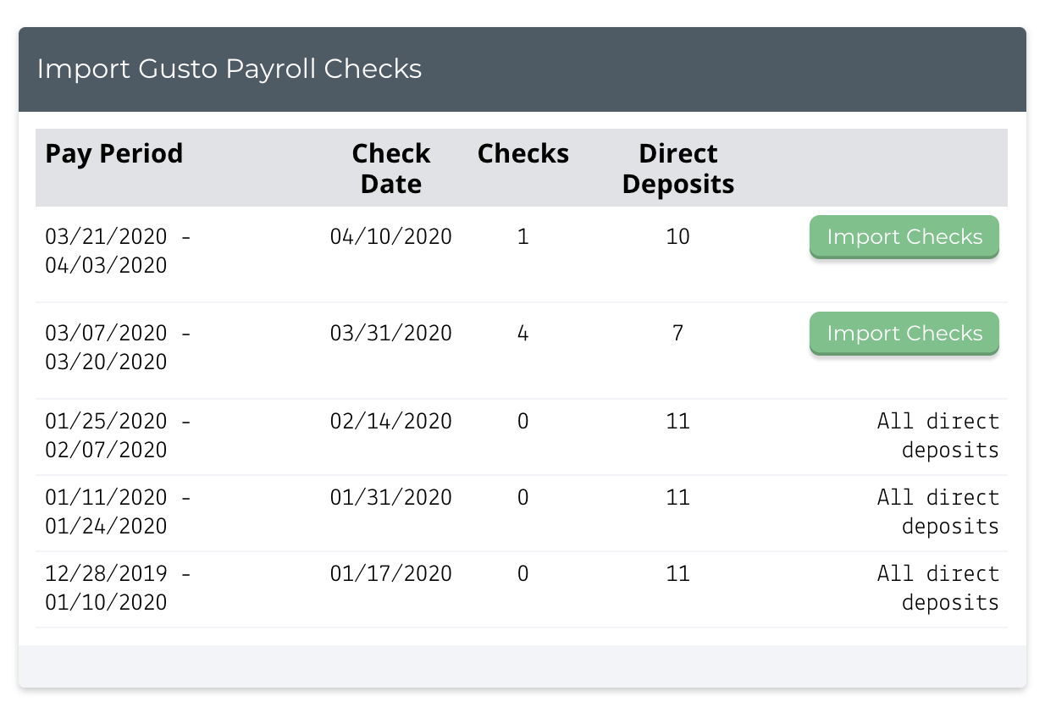Click check date 02/14/2020
Screen dimensions: 1045x713
391,422
